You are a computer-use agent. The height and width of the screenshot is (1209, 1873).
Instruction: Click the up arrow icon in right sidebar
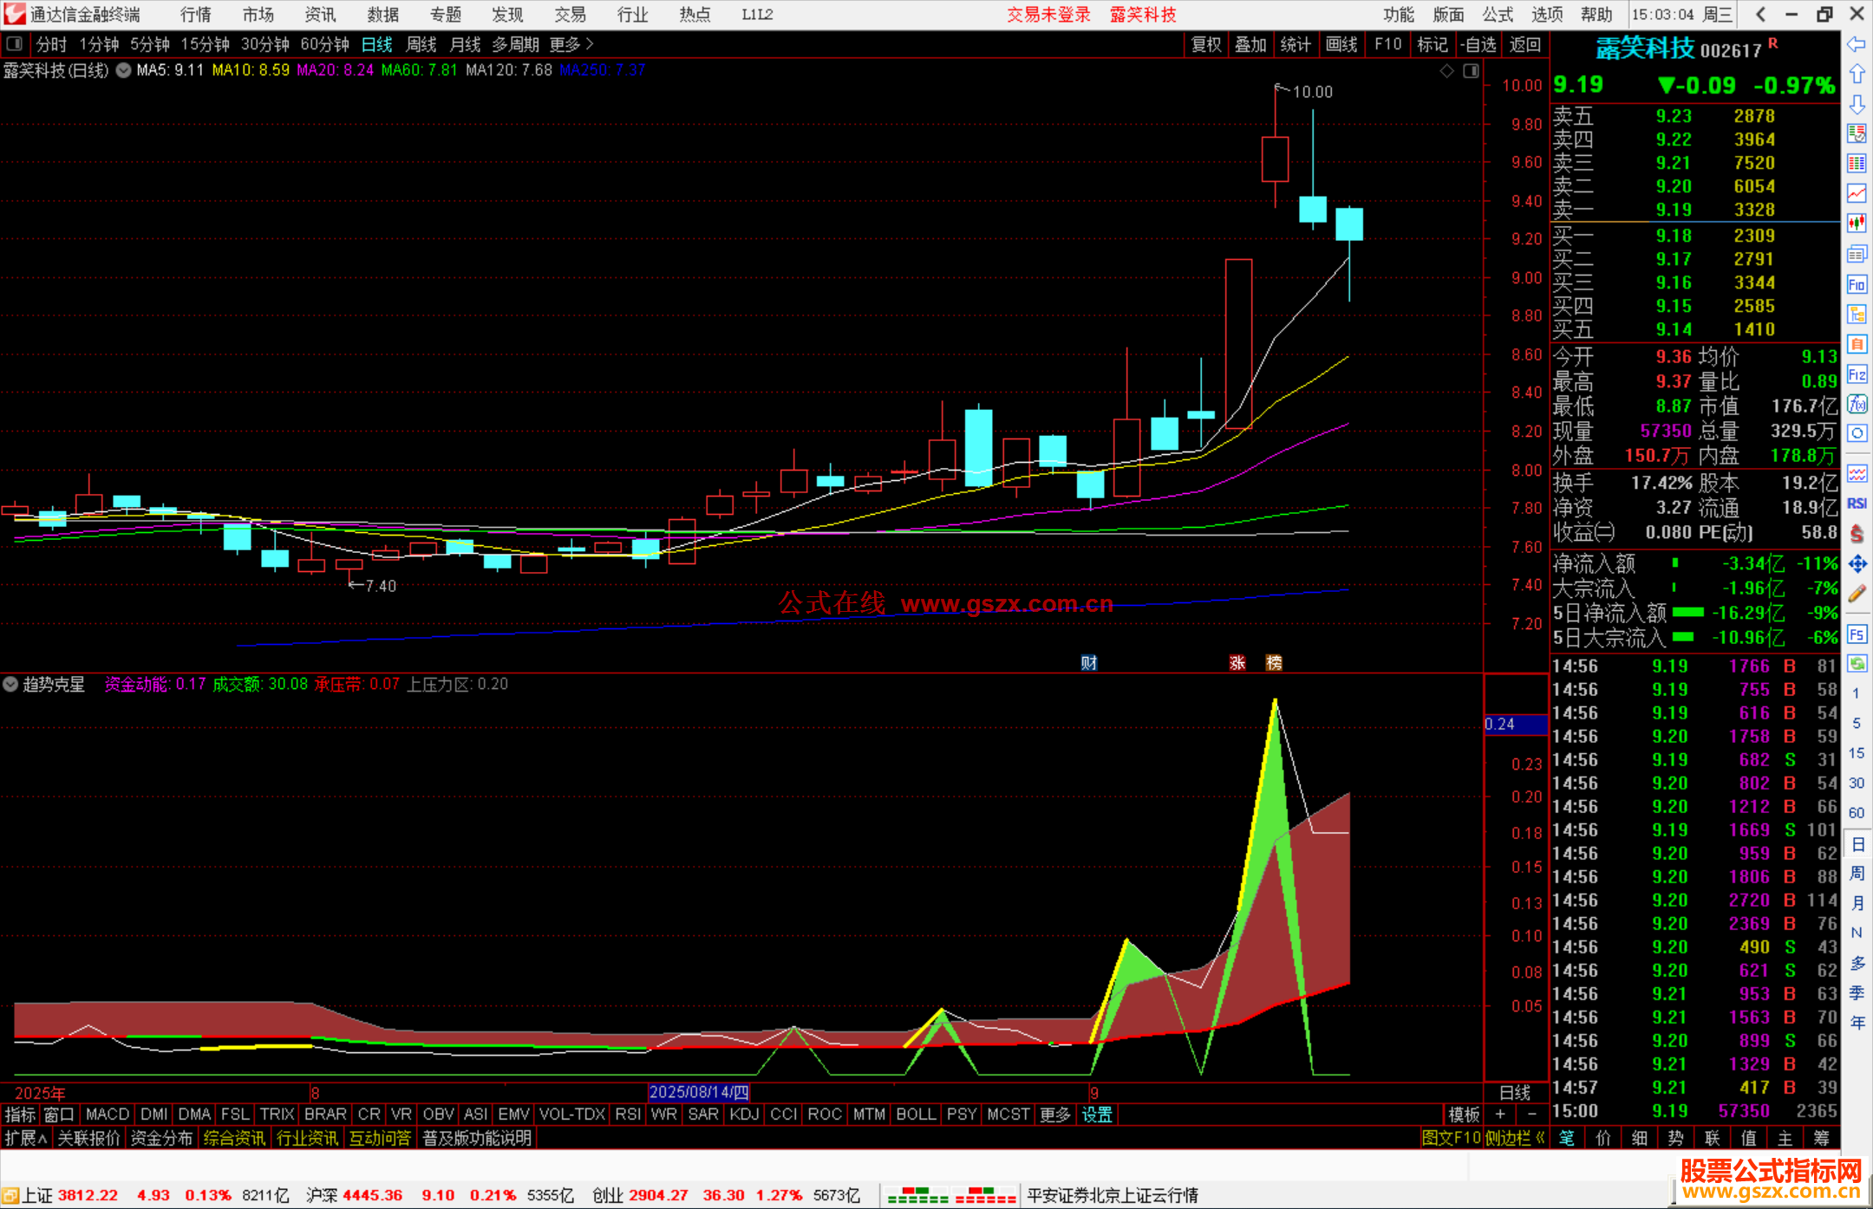click(x=1857, y=75)
